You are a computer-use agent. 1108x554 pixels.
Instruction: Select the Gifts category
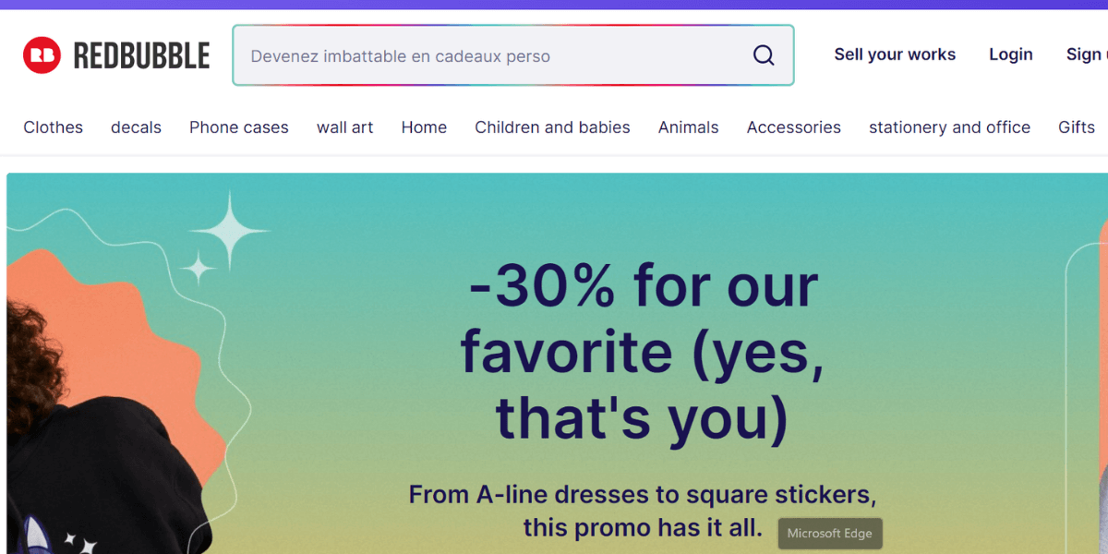pos(1076,127)
